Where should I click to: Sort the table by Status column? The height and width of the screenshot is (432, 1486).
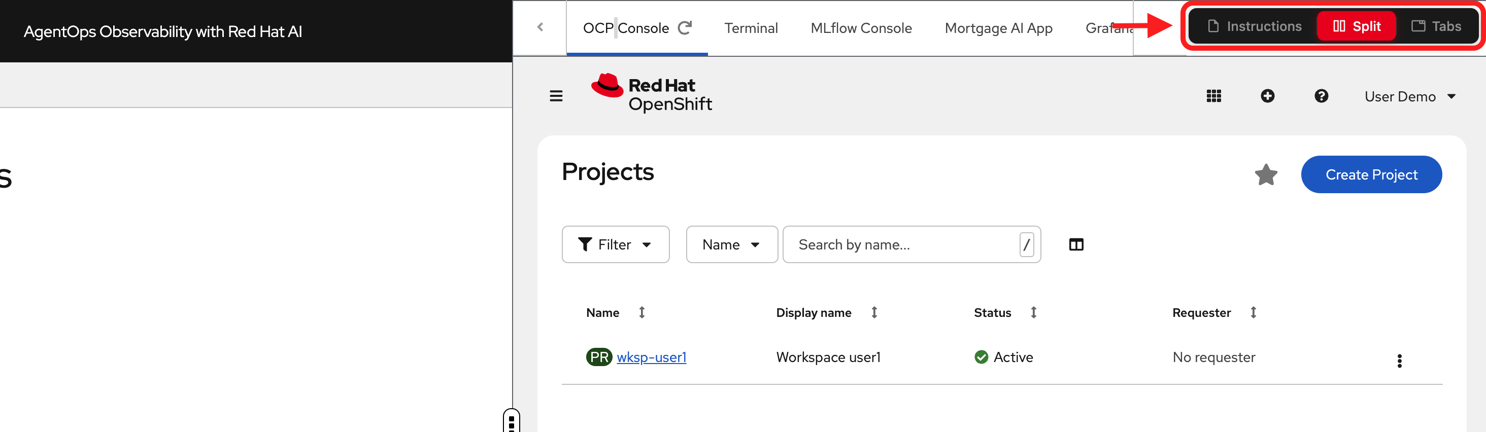1033,312
